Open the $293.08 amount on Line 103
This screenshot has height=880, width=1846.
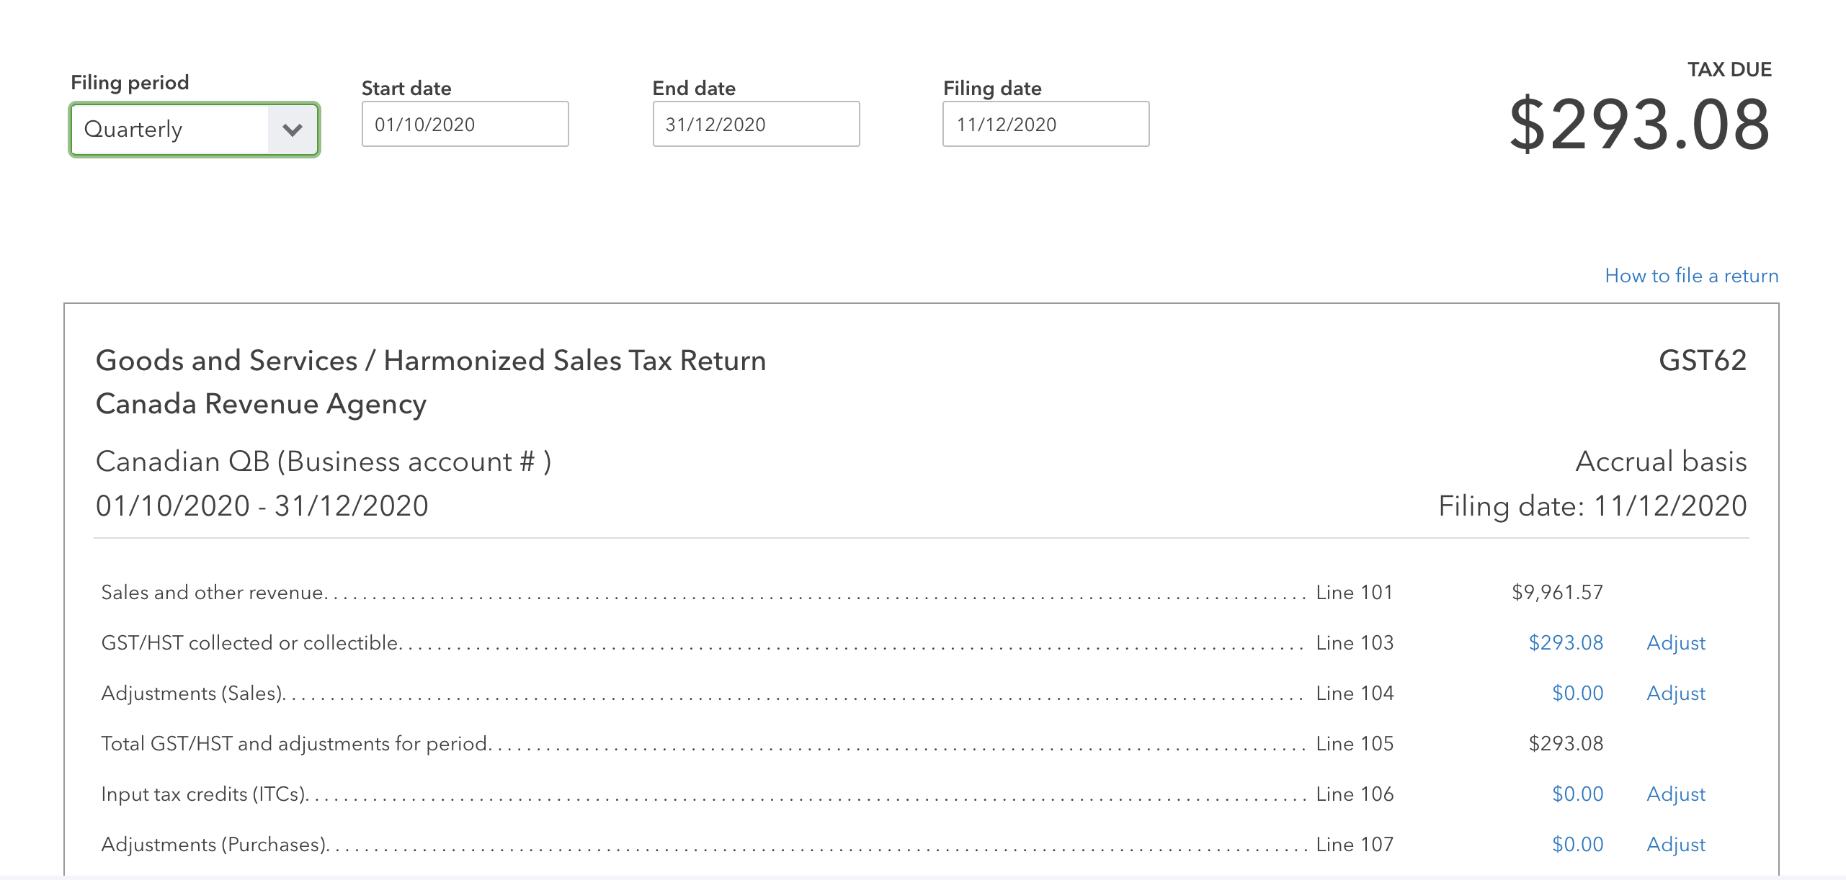coord(1566,642)
